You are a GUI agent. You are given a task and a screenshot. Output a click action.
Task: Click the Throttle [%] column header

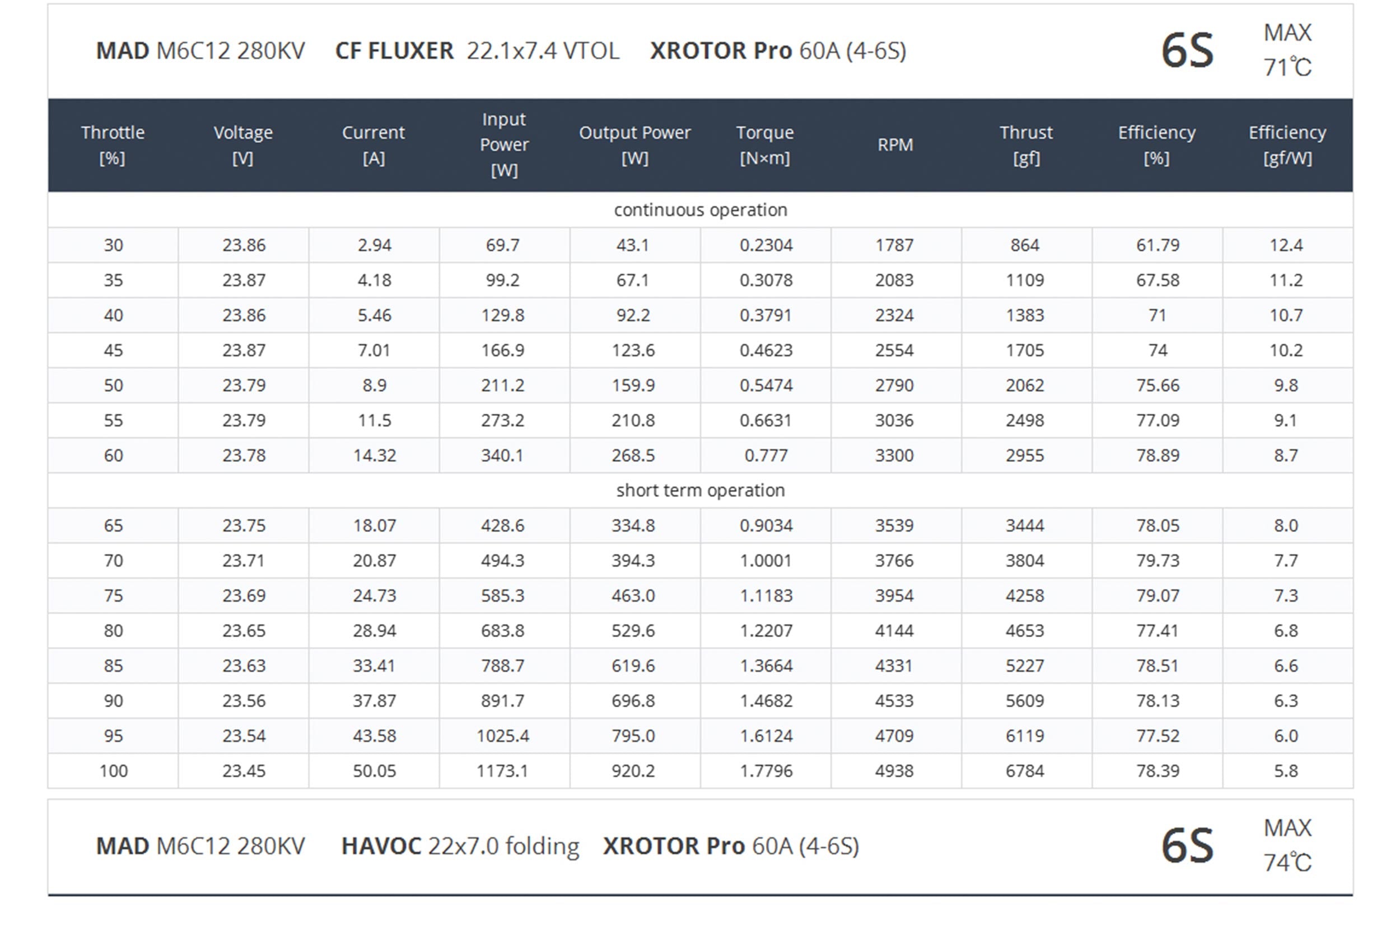click(113, 145)
